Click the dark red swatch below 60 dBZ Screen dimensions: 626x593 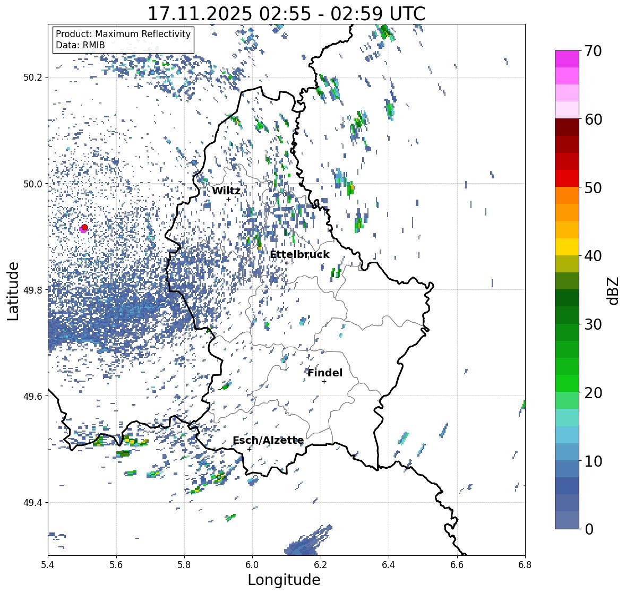[x=567, y=127]
